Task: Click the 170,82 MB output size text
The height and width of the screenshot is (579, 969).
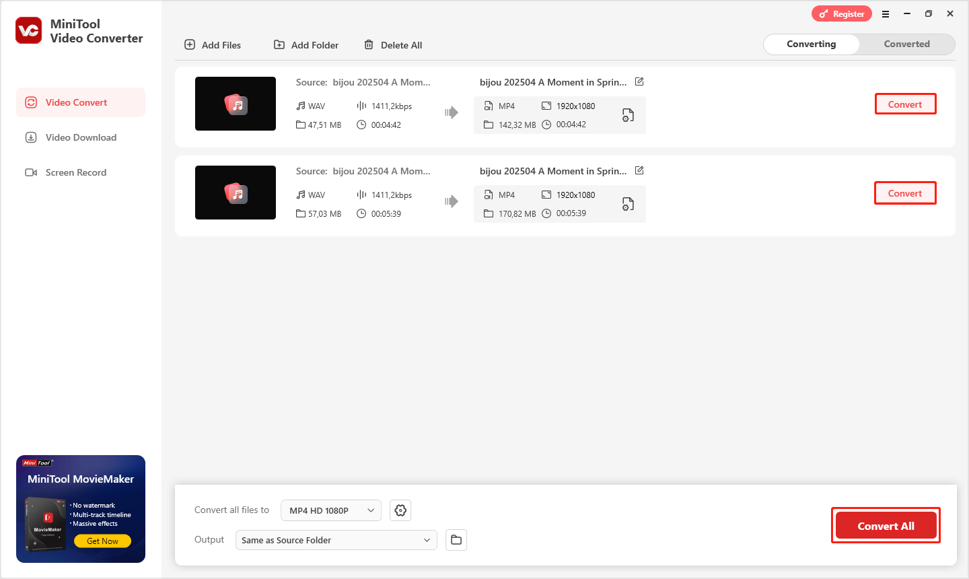Action: click(517, 213)
